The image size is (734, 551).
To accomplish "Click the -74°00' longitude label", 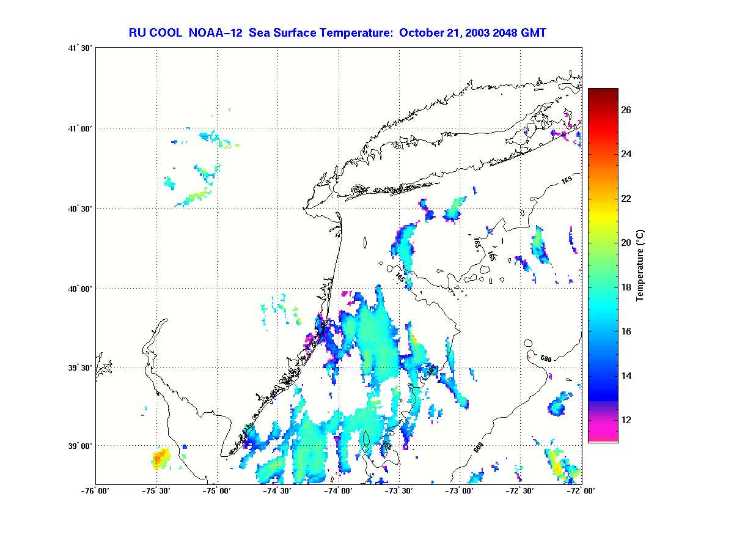I will point(339,490).
